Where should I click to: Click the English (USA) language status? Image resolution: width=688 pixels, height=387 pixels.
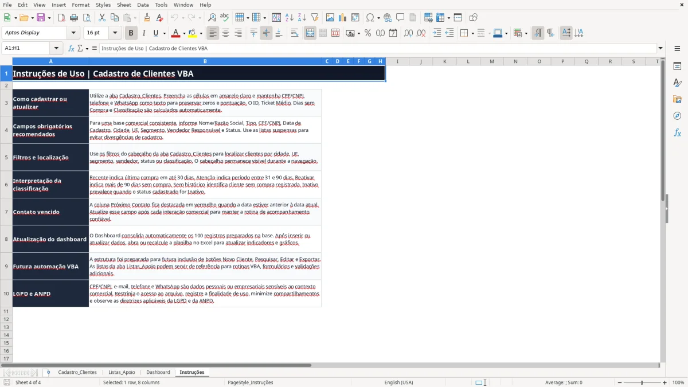coord(398,382)
